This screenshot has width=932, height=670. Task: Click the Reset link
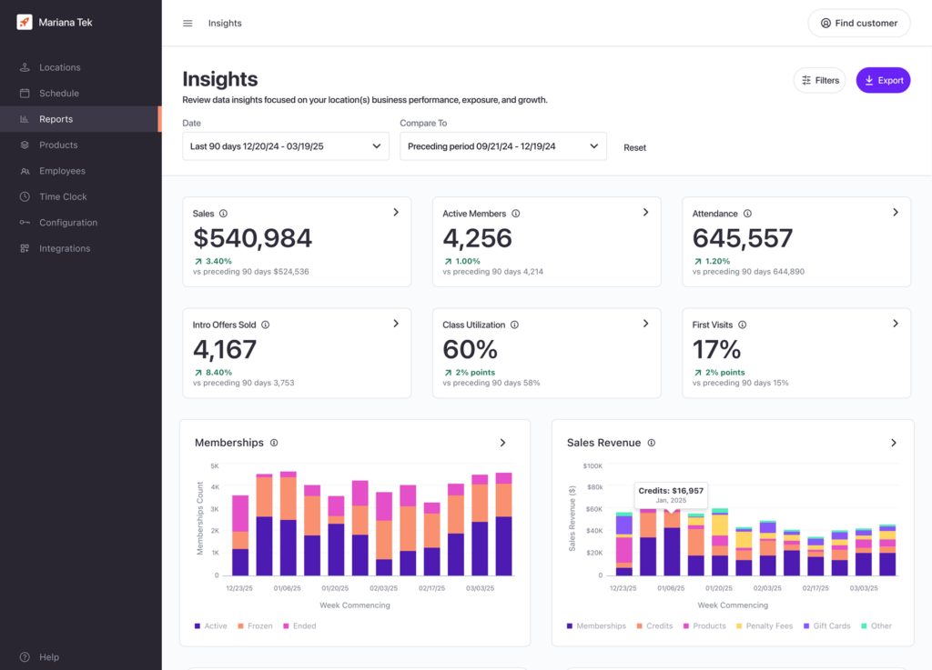634,147
